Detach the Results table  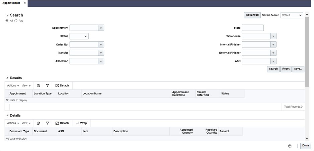pos(62,86)
